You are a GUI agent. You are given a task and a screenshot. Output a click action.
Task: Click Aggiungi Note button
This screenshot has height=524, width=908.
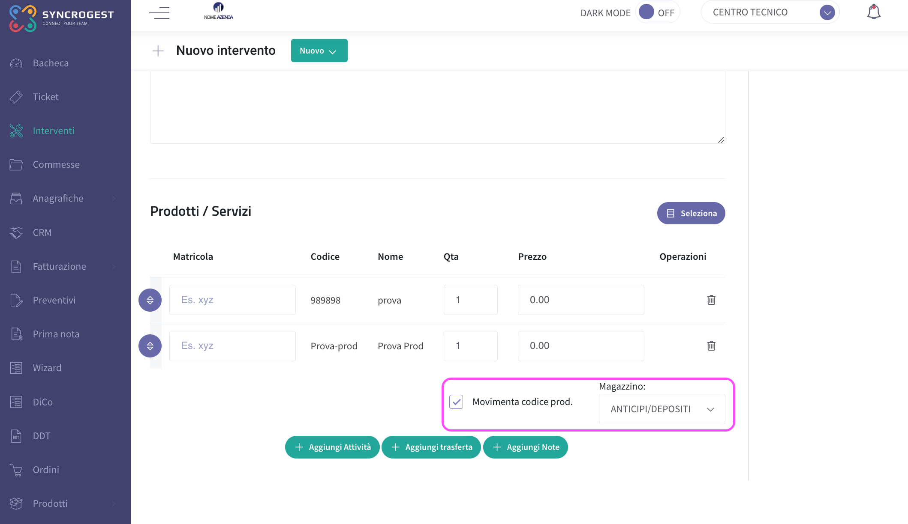pyautogui.click(x=526, y=447)
